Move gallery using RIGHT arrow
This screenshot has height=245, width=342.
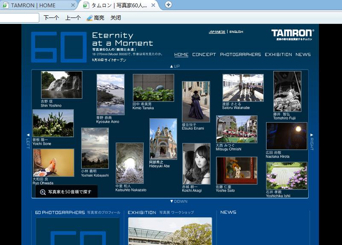312,141
